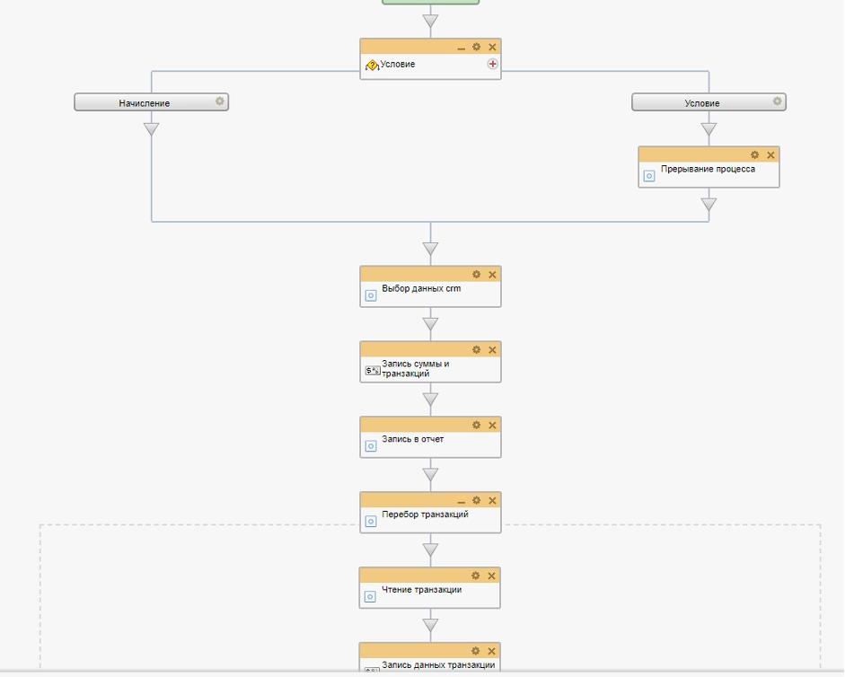Click arrow below Начисление branch to insert action
Viewport: 845px width, 677px height.
coord(152,129)
